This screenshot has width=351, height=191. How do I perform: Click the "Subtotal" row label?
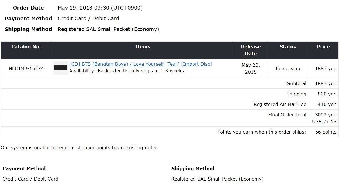pos(296,83)
